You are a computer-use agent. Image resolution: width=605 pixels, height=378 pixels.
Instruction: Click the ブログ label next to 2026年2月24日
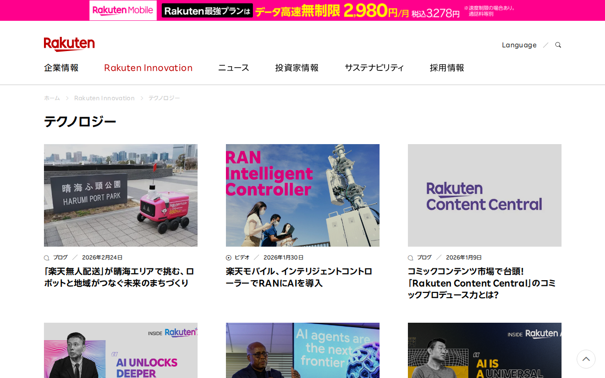pos(60,258)
